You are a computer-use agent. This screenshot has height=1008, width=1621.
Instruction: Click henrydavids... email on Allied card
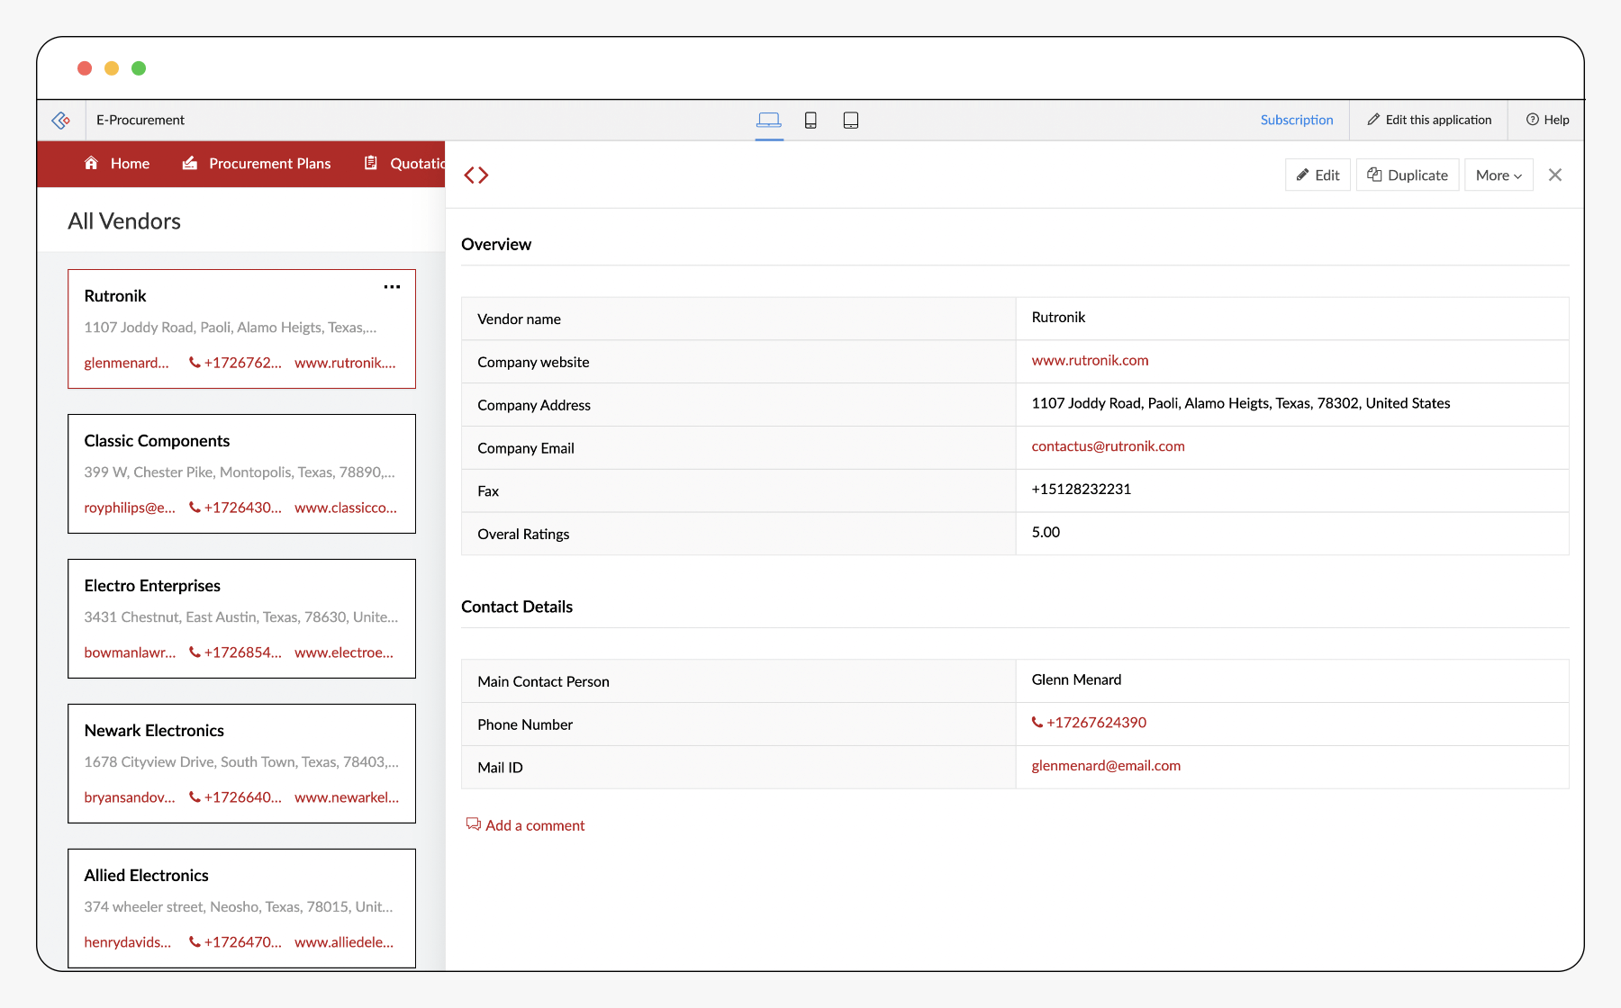point(127,942)
